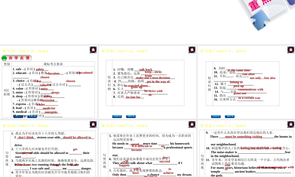The width and height of the screenshot is (295, 177).
Task: Click the home icon on bottom-left 句型再现 slide
Action: tap(93, 124)
